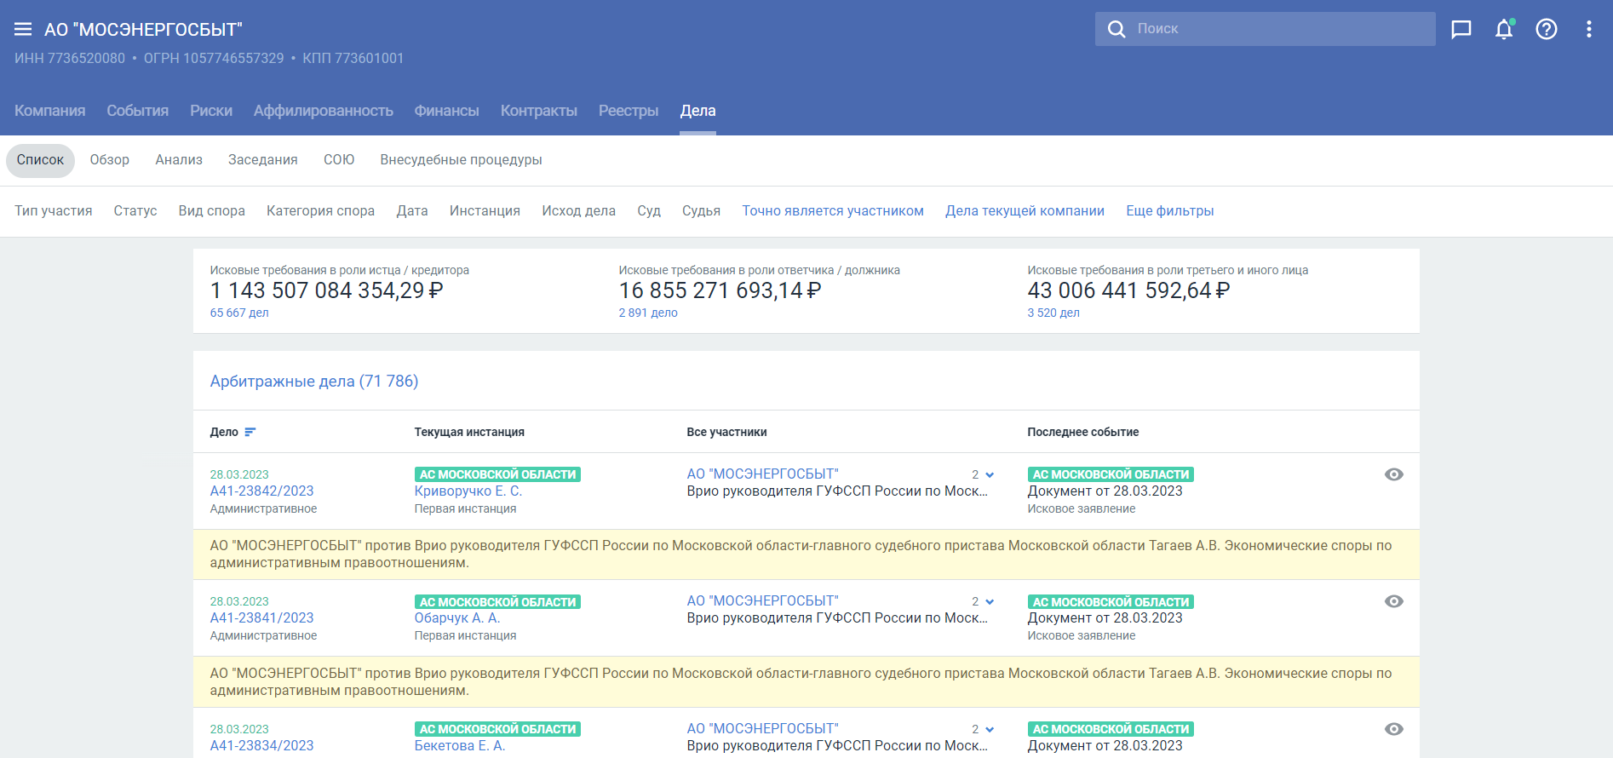Viewport: 1613px width, 758px height.
Task: Open the Заседания subtab
Action: tap(263, 160)
